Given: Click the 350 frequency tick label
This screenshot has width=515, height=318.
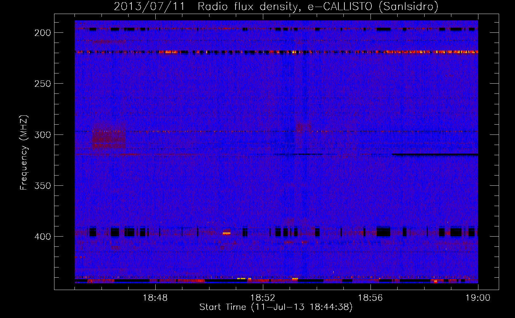Looking at the screenshot, I should (x=43, y=185).
